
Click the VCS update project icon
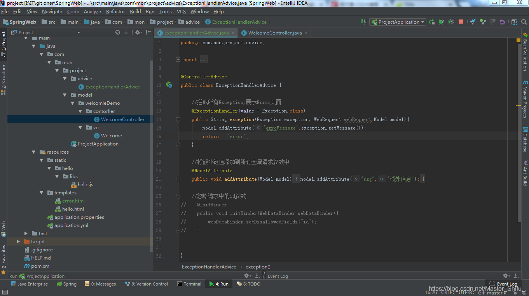(473, 22)
